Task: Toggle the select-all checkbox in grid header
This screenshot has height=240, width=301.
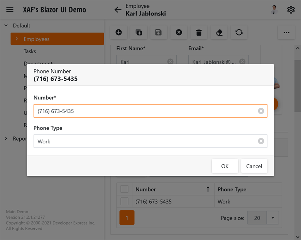Action: (124, 189)
